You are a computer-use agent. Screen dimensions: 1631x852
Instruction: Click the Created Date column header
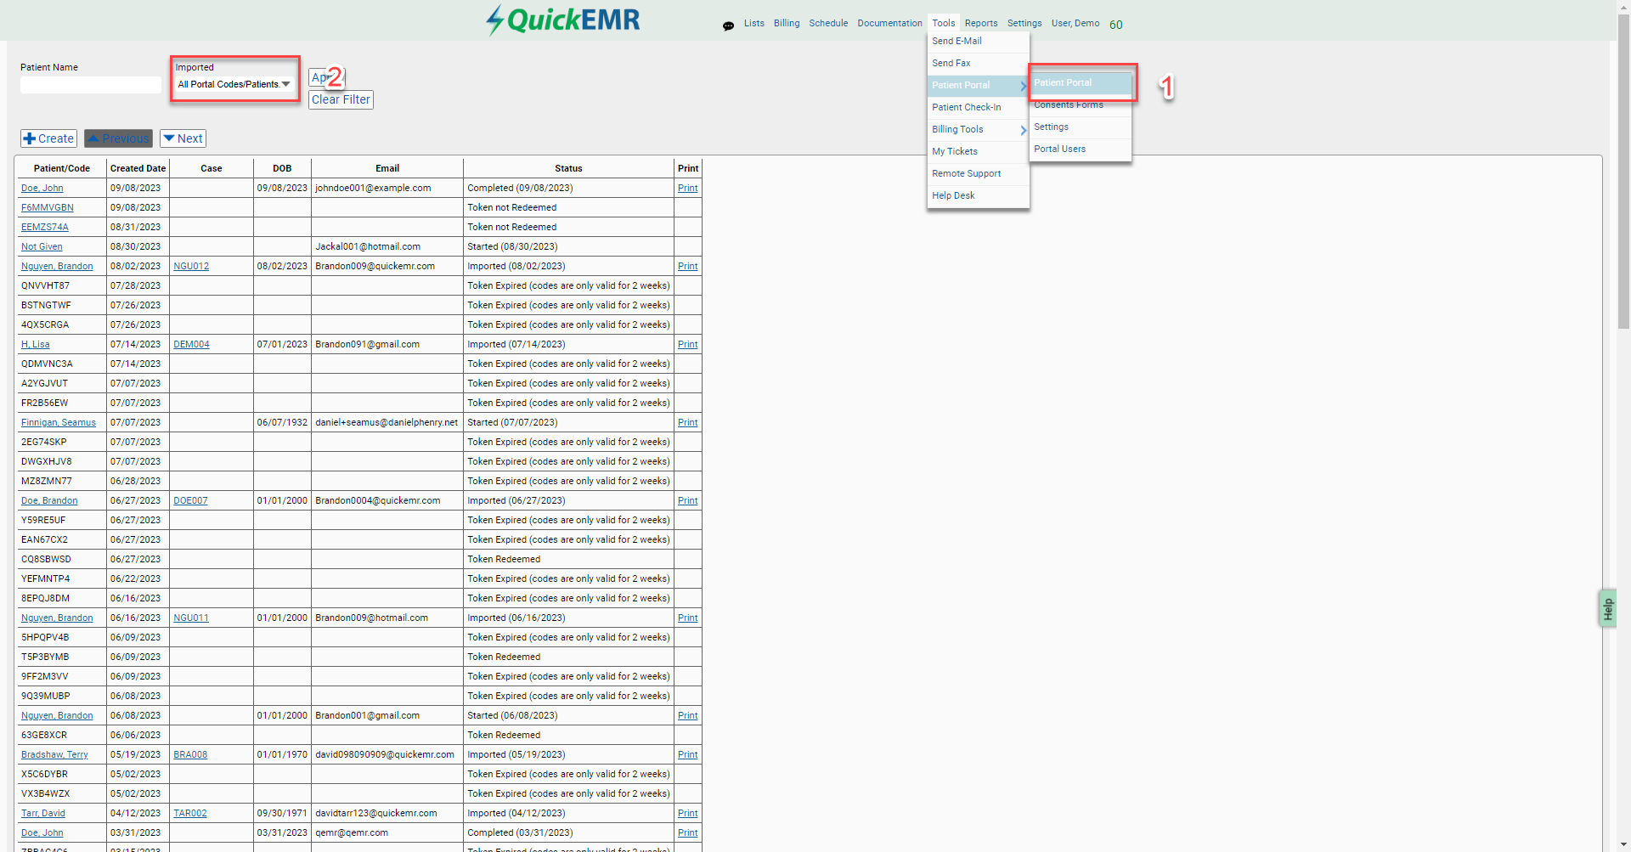138,168
